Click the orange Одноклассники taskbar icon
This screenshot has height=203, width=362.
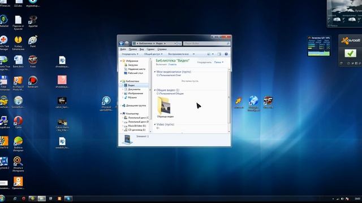(59, 198)
